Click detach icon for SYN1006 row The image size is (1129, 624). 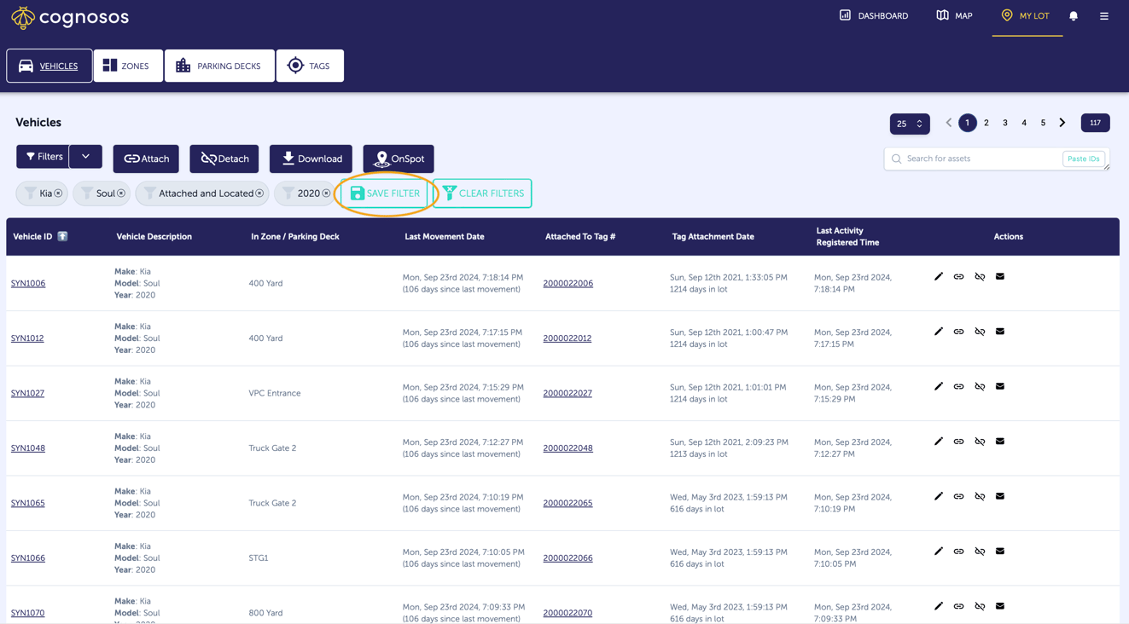(980, 276)
